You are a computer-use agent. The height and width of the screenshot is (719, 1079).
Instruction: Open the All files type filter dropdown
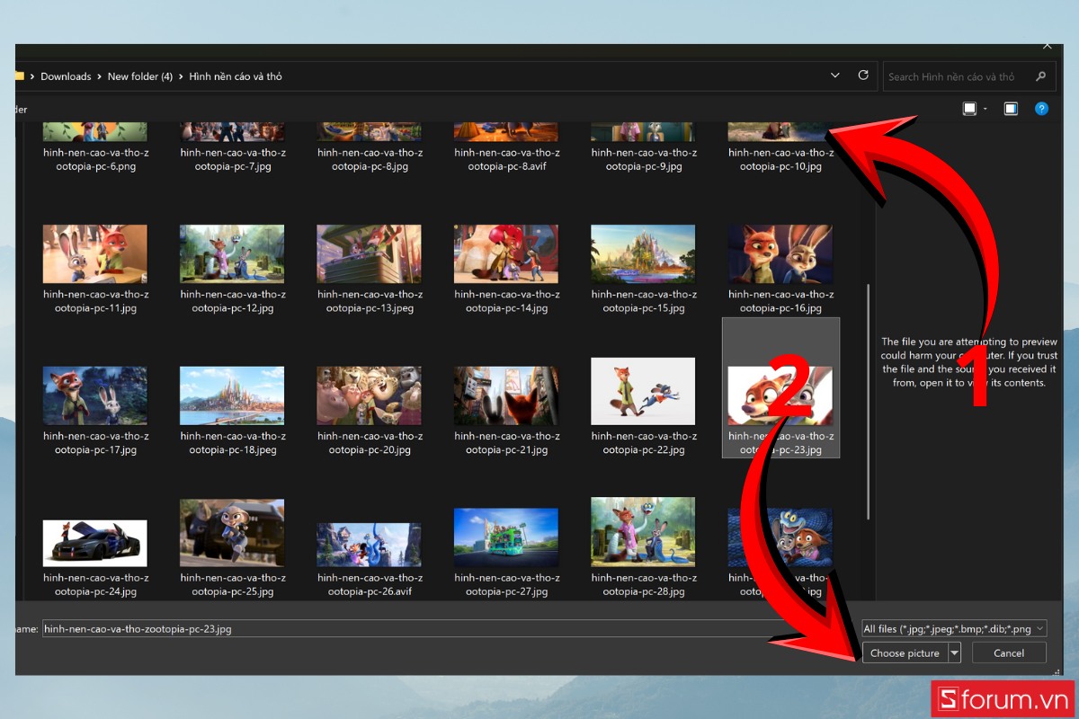pos(954,629)
